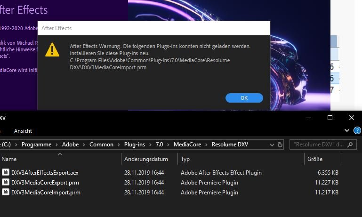Sort files by Typ column

[x=185, y=159]
